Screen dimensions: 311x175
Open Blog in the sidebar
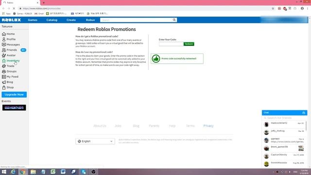pos(8,82)
